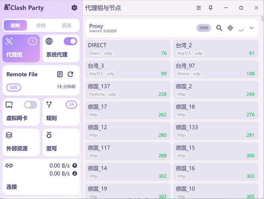Select the 德国_16 node

coord(215,172)
